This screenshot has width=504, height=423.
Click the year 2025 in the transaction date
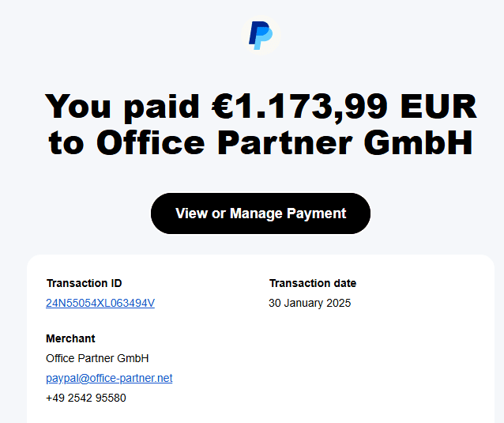click(339, 303)
